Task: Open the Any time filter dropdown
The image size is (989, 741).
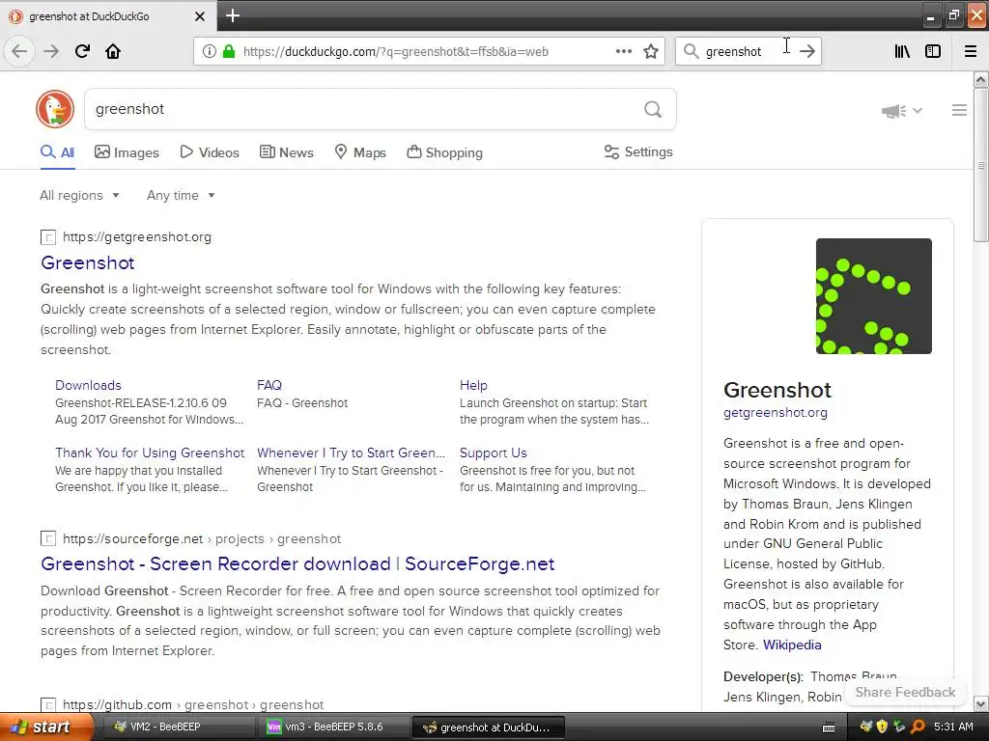Action: point(181,195)
